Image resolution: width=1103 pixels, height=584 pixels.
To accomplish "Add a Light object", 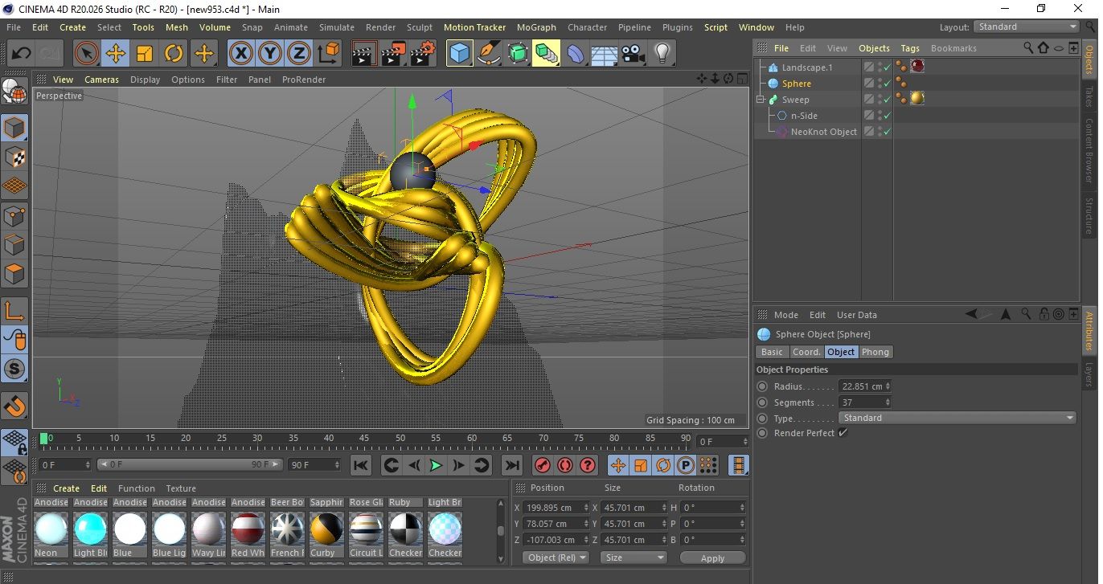I will point(662,54).
